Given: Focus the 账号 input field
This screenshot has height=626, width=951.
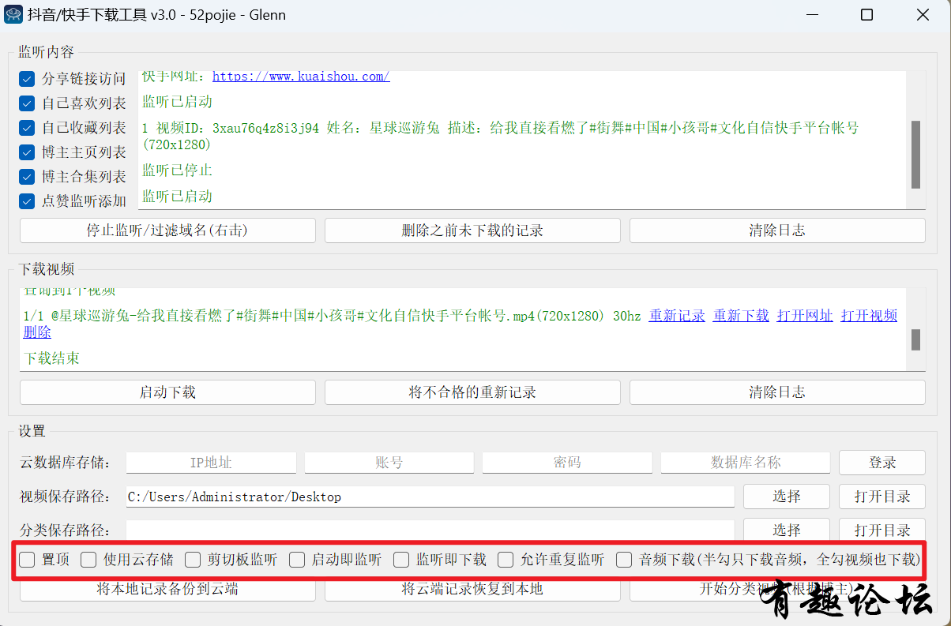Looking at the screenshot, I should (389, 463).
